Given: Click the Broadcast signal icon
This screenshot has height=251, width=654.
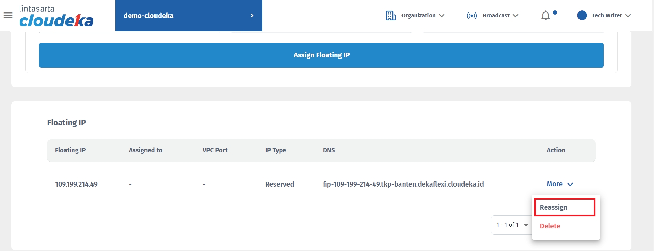Looking at the screenshot, I should pos(471,16).
